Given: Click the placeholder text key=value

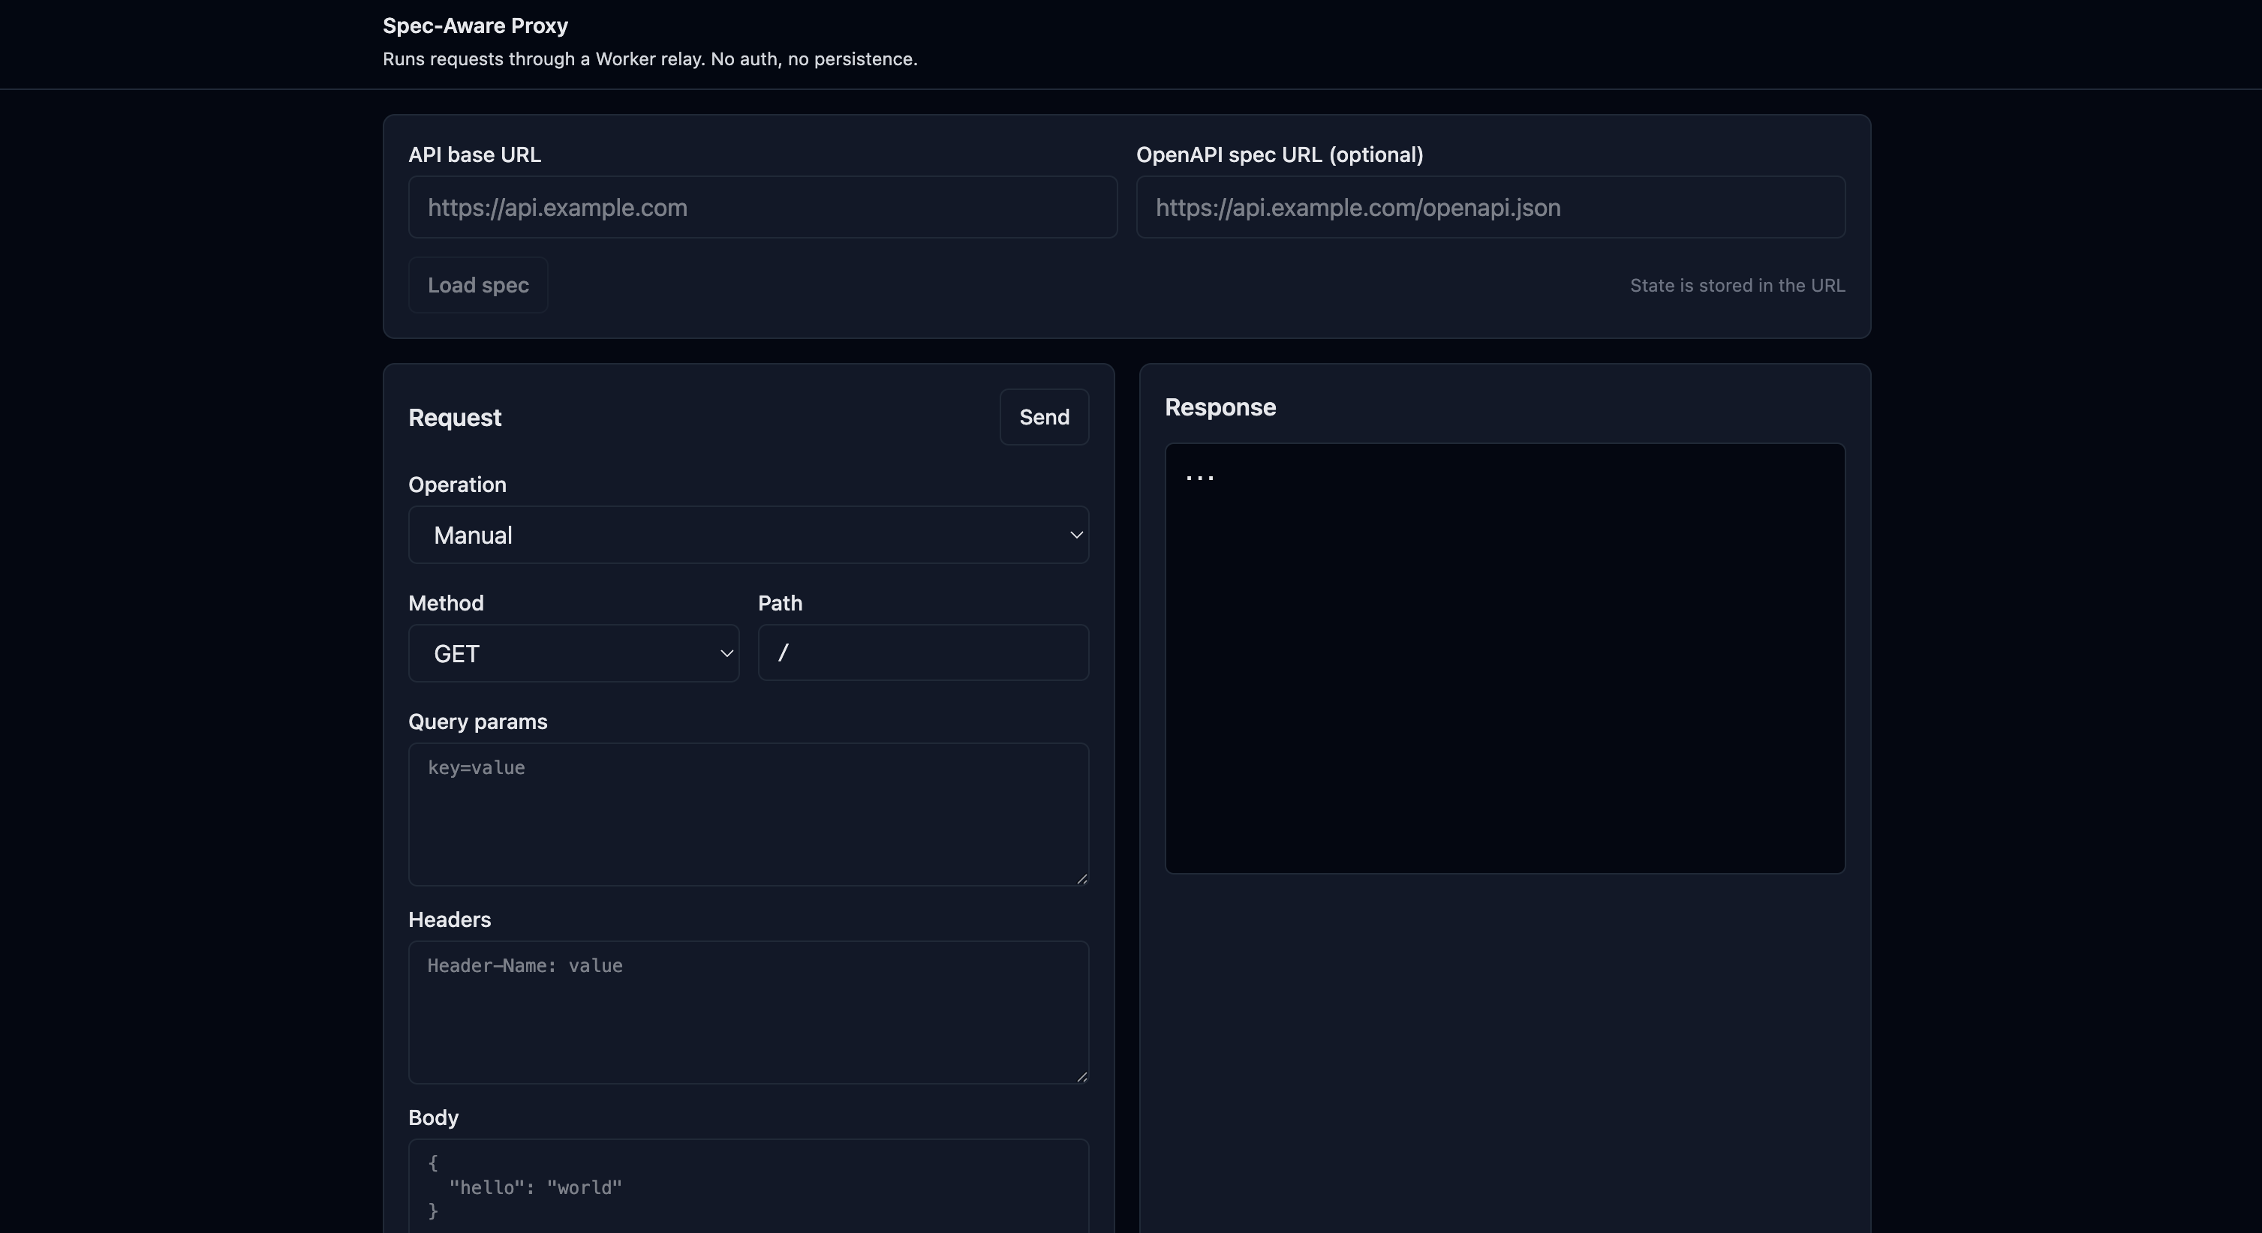Looking at the screenshot, I should coord(477,768).
